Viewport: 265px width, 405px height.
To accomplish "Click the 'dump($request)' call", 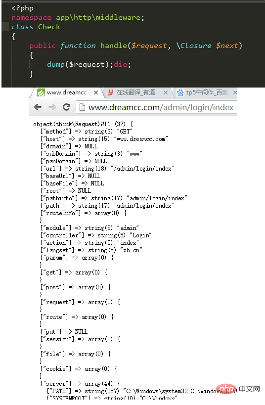I will coord(78,65).
